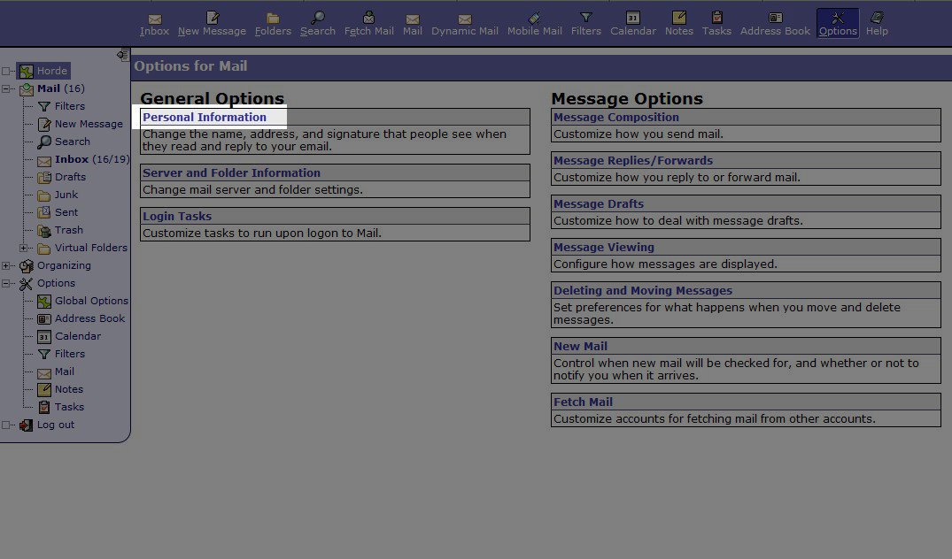Open Deleting and Moving Messages options
Viewport: 952px width, 559px height.
[643, 290]
